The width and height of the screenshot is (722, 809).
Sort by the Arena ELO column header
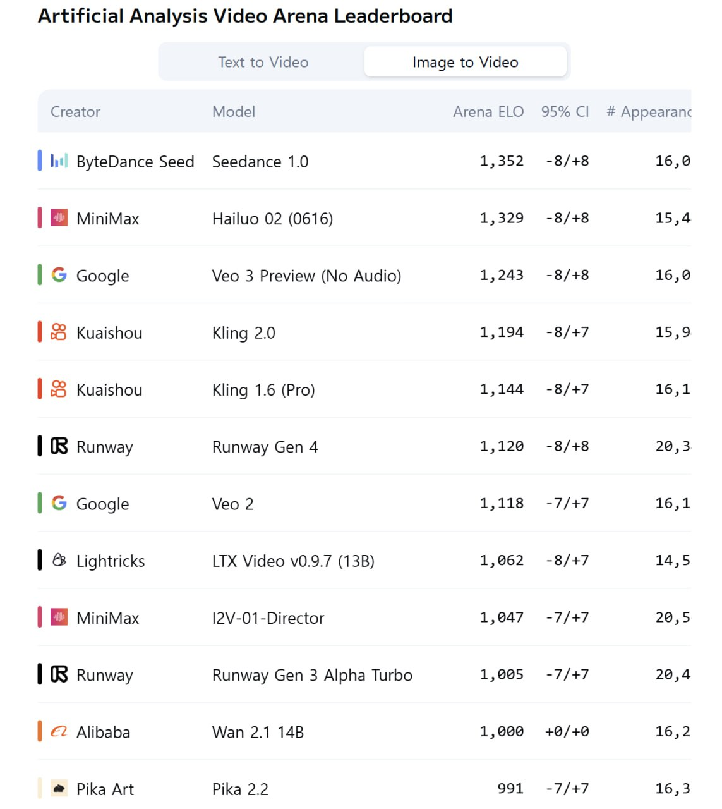pos(488,112)
